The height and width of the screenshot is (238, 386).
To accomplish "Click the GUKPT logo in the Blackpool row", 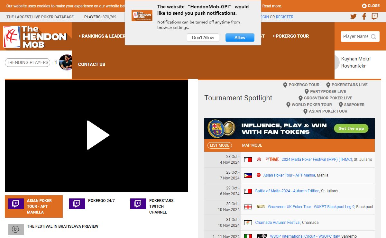I will coord(261,207).
